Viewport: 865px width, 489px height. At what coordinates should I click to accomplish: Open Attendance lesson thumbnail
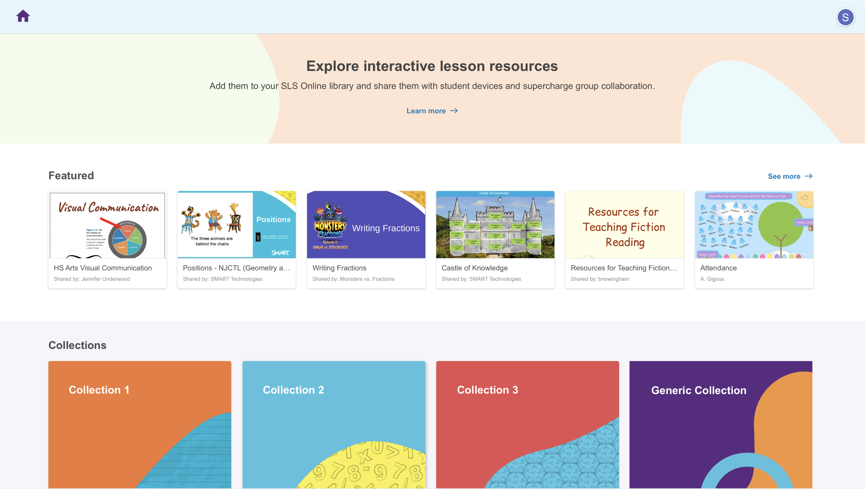pos(754,225)
